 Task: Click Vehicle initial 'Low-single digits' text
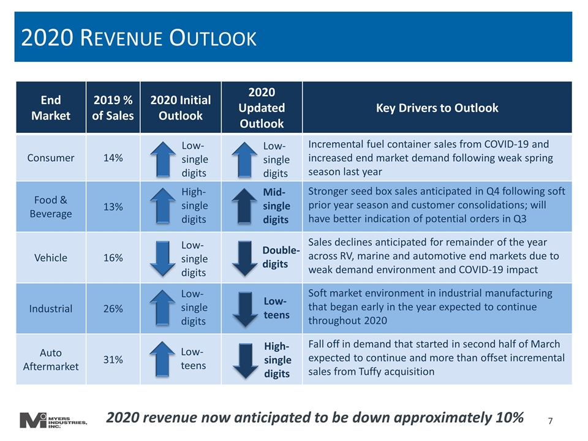pos(194,258)
